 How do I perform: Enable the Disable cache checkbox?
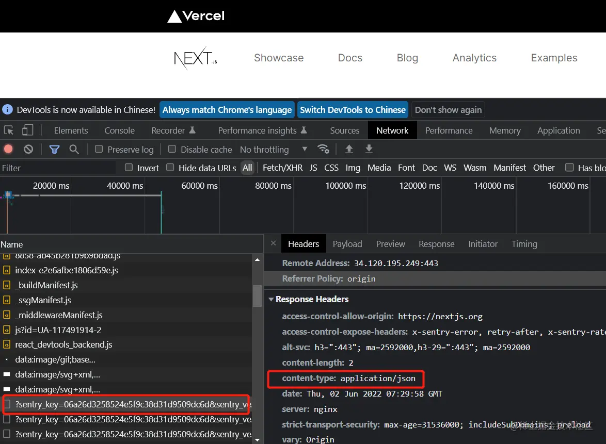pos(172,149)
